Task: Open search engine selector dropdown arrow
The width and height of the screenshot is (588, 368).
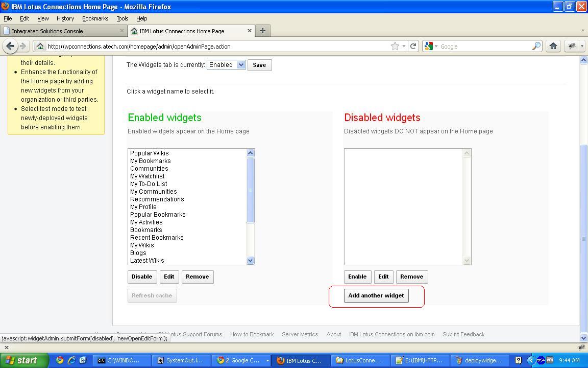Action: 436,46
